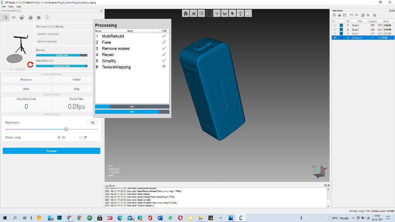The image size is (395, 222).
Task: Turn Flash Lamp Off
Action: point(81,137)
